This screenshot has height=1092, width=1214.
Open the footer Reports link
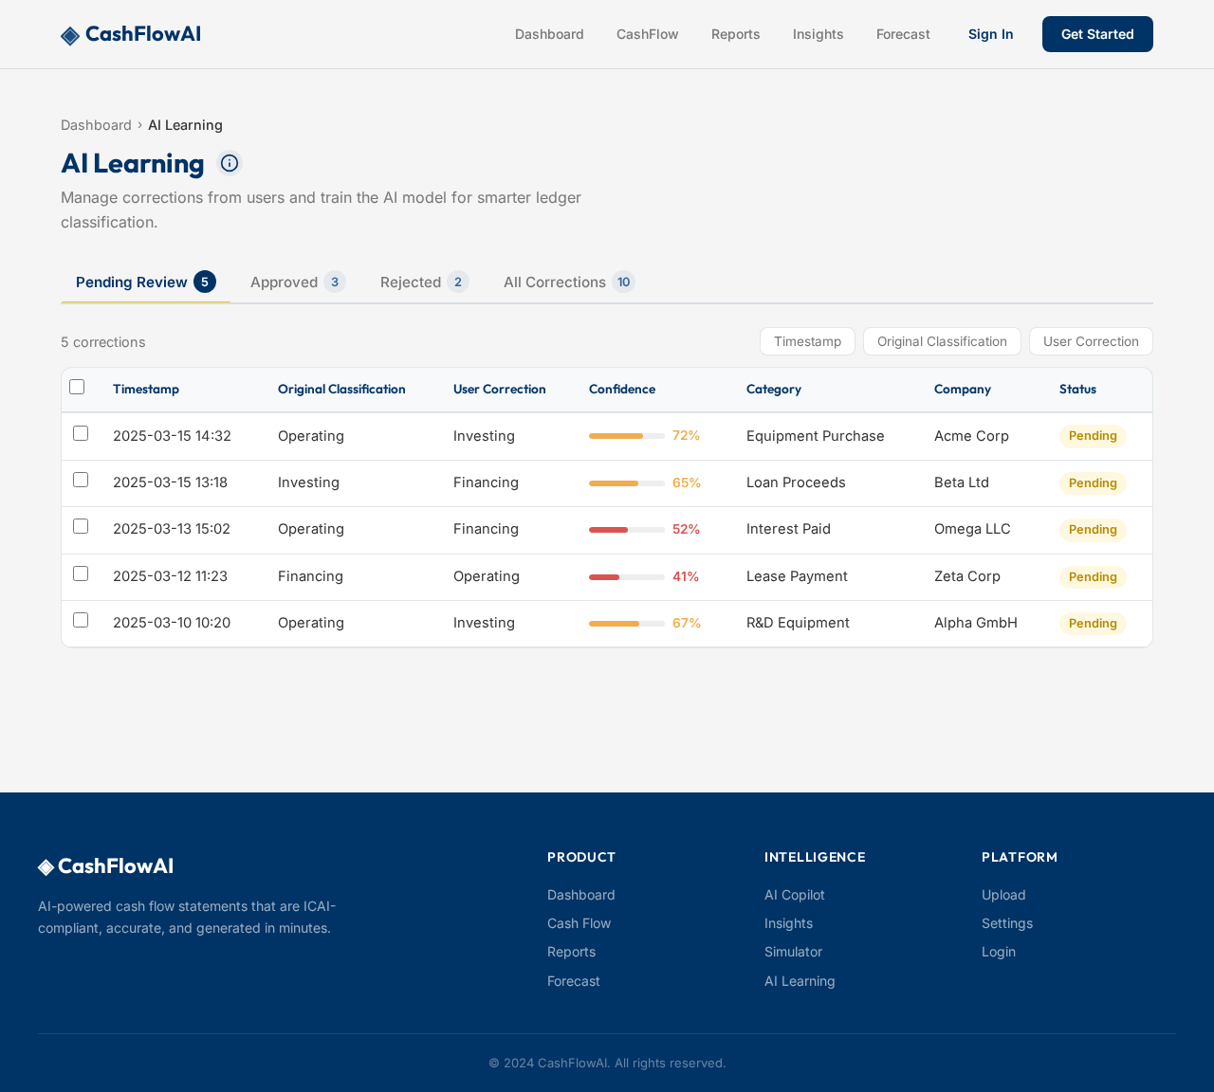pyautogui.click(x=571, y=952)
